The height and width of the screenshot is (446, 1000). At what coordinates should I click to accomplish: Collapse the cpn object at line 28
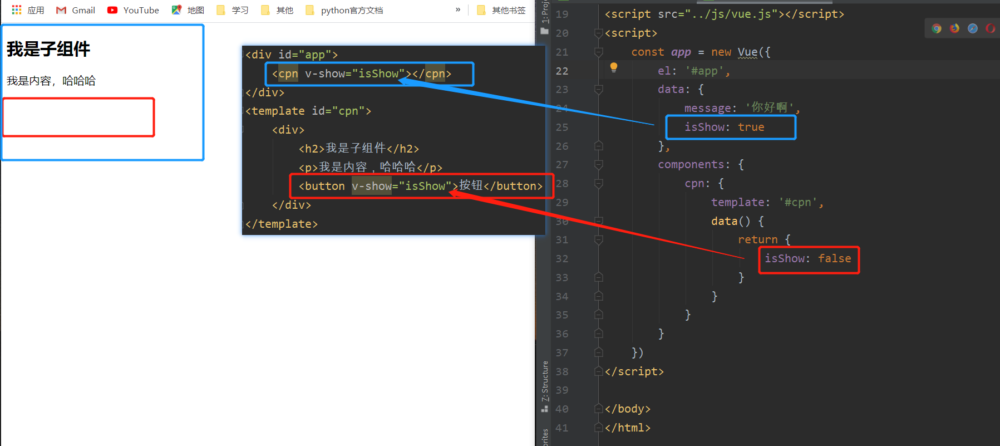pos(599,183)
